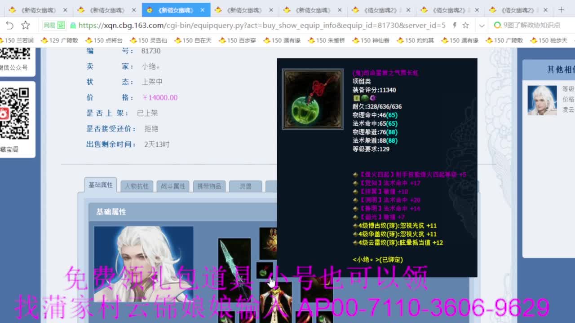Click the golden helmet equipment icon
575x323 pixels.
click(268, 244)
